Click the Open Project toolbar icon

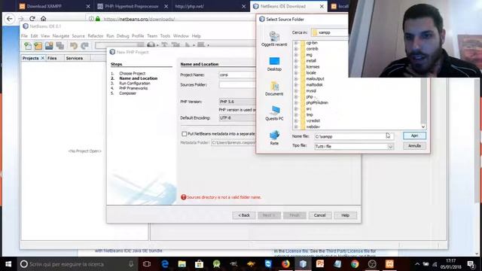(x=49, y=46)
